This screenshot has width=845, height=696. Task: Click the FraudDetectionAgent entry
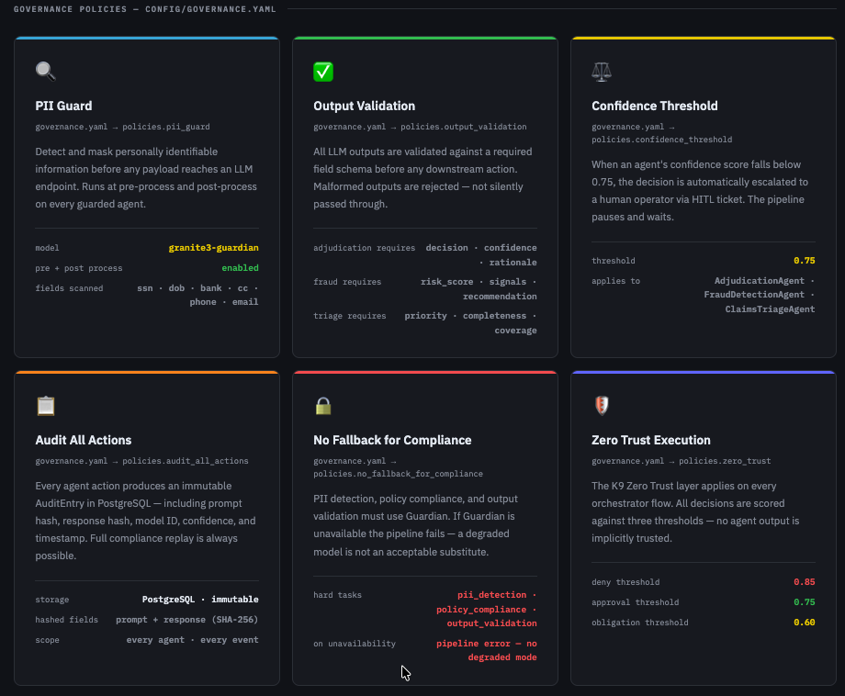[754, 295]
